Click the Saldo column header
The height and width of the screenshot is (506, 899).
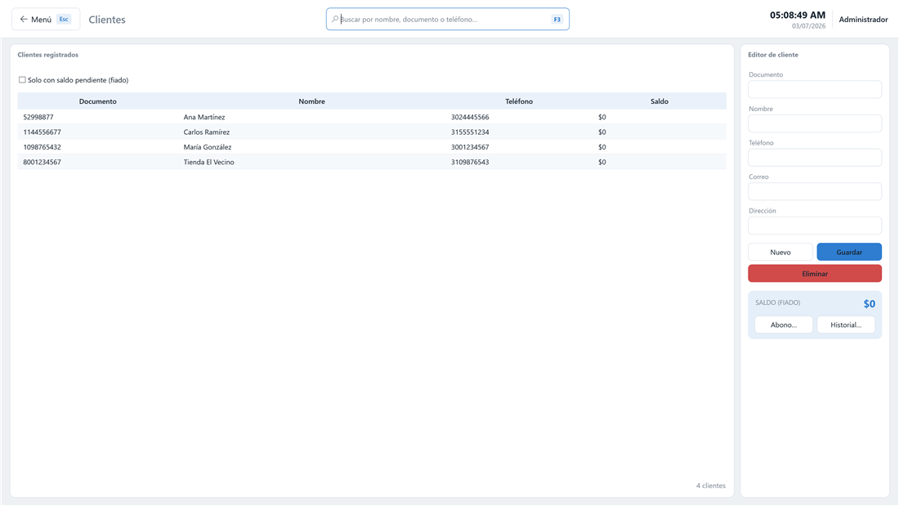tap(660, 101)
